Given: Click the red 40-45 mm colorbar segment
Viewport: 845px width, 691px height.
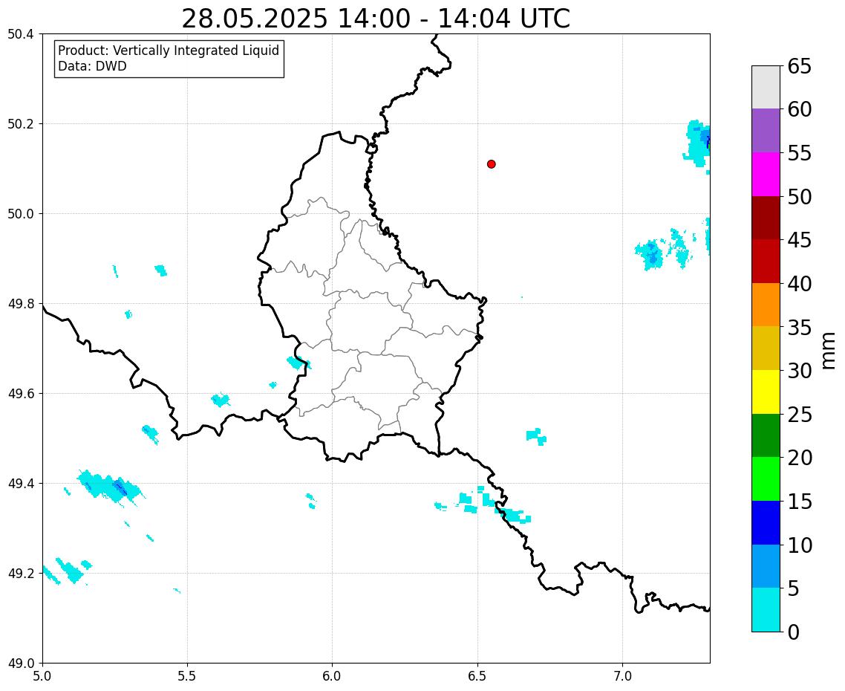Looking at the screenshot, I should click(x=766, y=262).
